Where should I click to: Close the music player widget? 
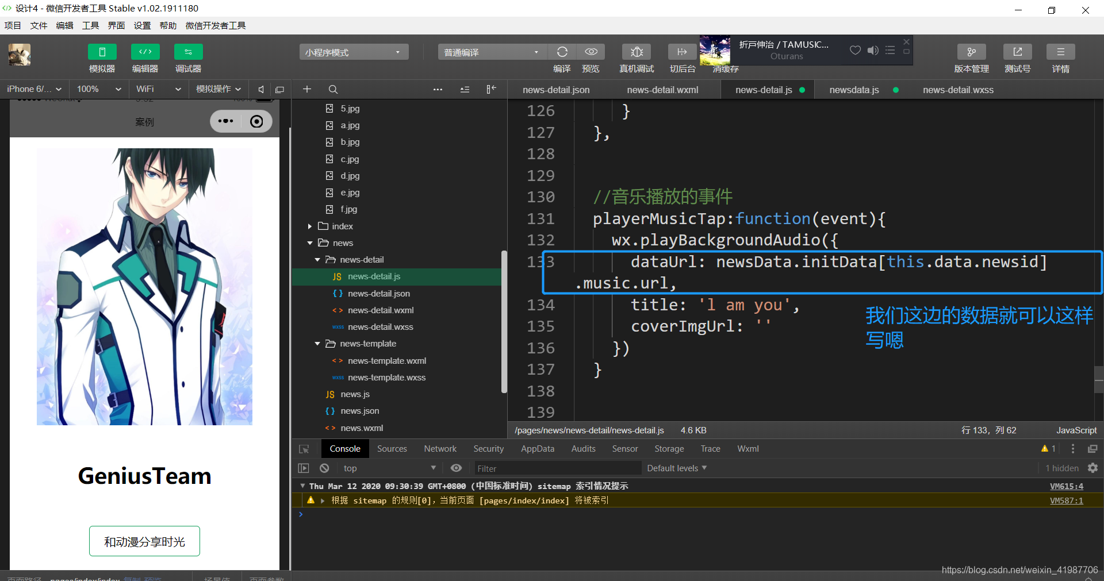(906, 41)
